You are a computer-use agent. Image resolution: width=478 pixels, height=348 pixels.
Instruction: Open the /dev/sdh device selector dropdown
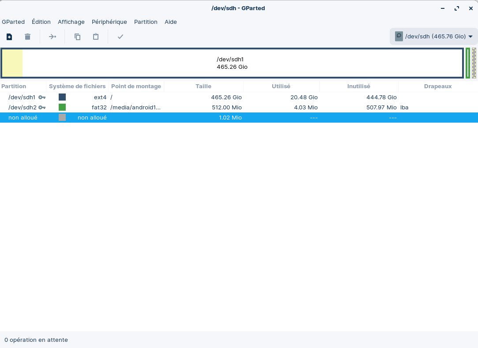433,37
